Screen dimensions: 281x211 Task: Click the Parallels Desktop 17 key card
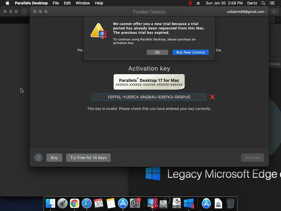pyautogui.click(x=149, y=82)
